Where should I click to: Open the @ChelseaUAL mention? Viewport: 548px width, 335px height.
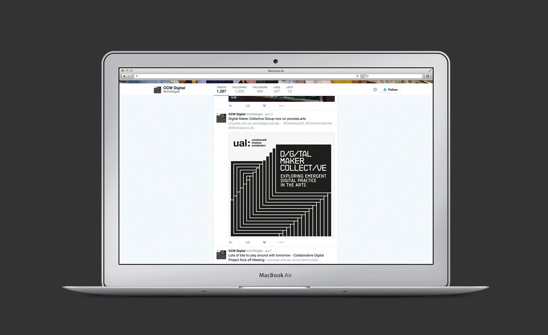coord(294,123)
